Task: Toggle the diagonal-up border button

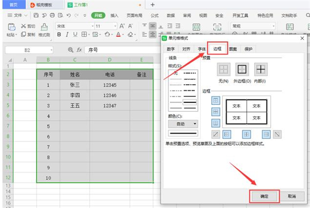Action: 215,134
